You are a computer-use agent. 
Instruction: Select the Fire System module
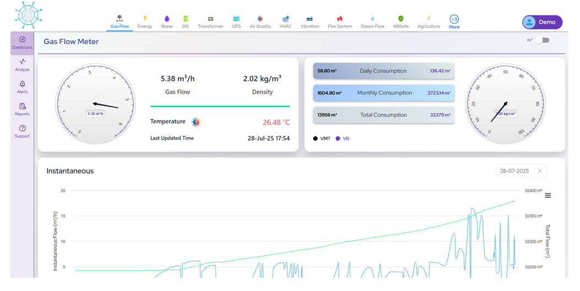[340, 22]
